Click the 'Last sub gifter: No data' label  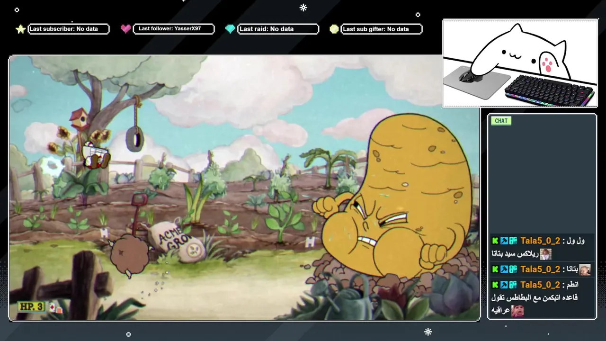coord(376,29)
